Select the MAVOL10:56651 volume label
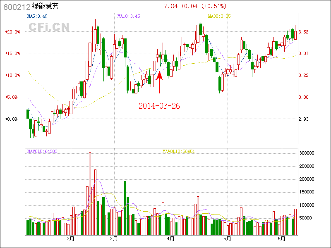Screen dimensions: 331x248 [178, 151]
